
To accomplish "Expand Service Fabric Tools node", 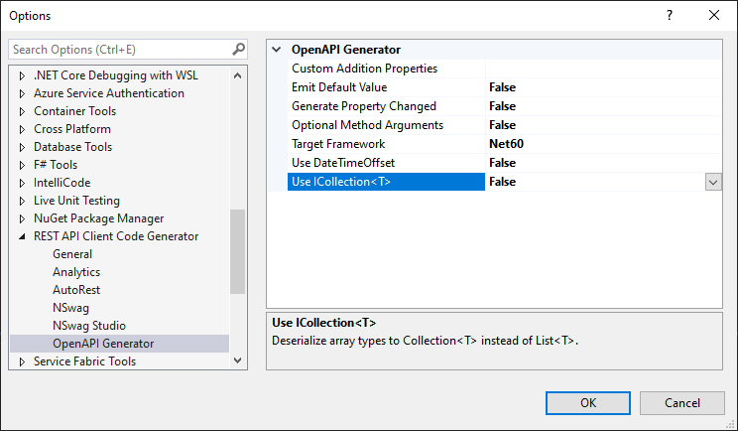I will [22, 361].
